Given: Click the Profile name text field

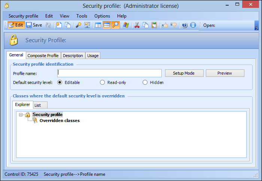Looking at the screenshot, I should click(109, 73).
